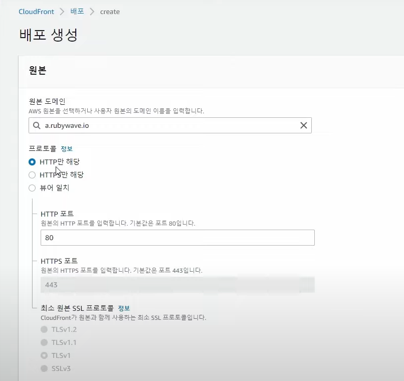
Task: Click the HTTPS 포트 label text
Action: coord(59,261)
